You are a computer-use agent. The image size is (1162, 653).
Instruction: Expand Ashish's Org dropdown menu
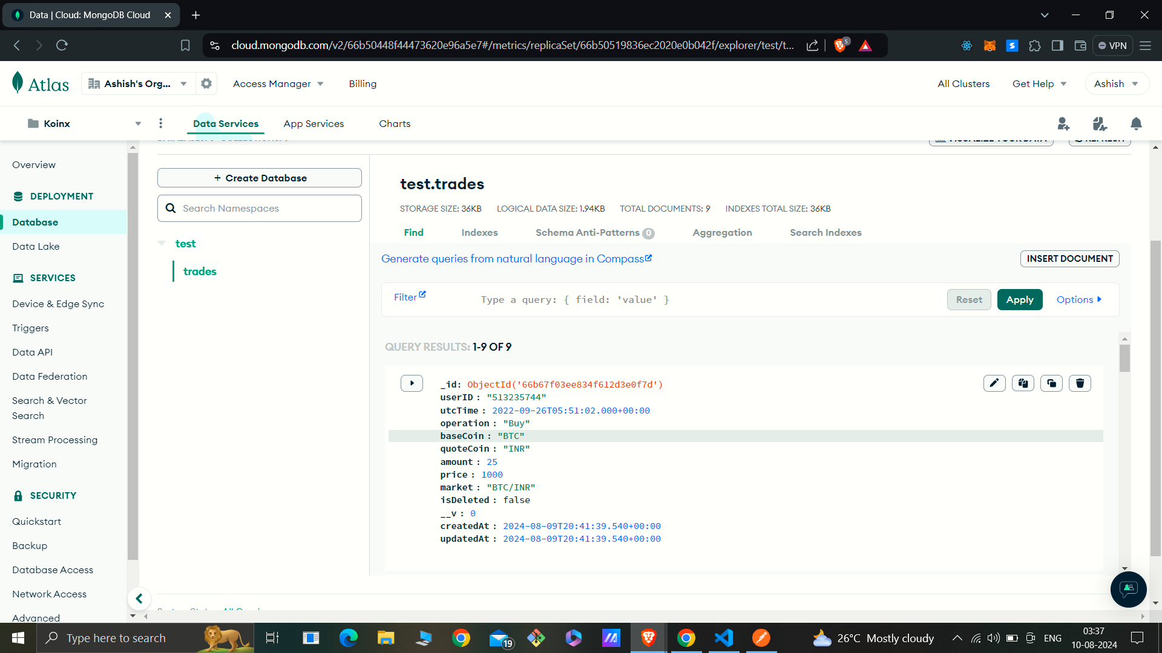(182, 83)
